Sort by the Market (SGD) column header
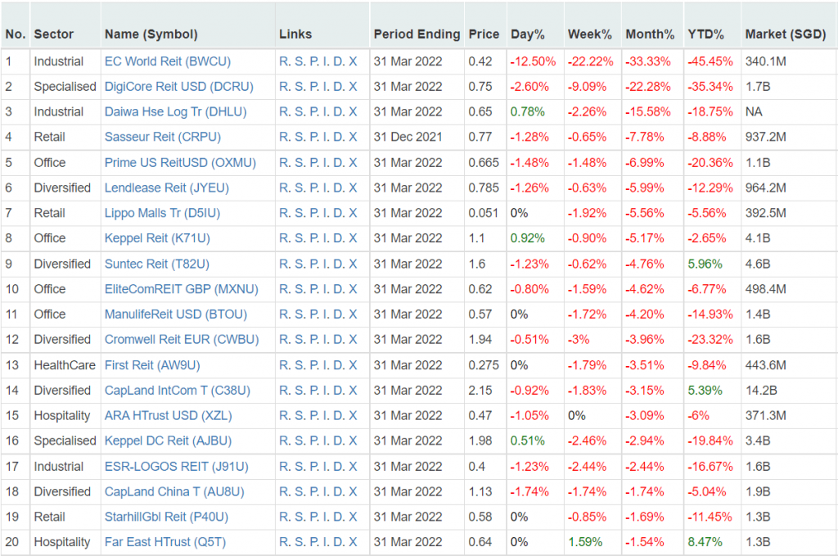This screenshot has width=838, height=556. point(786,34)
